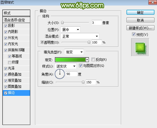157x128 pixels.
Task: Click the green gradient swatch
Action: pos(70,60)
